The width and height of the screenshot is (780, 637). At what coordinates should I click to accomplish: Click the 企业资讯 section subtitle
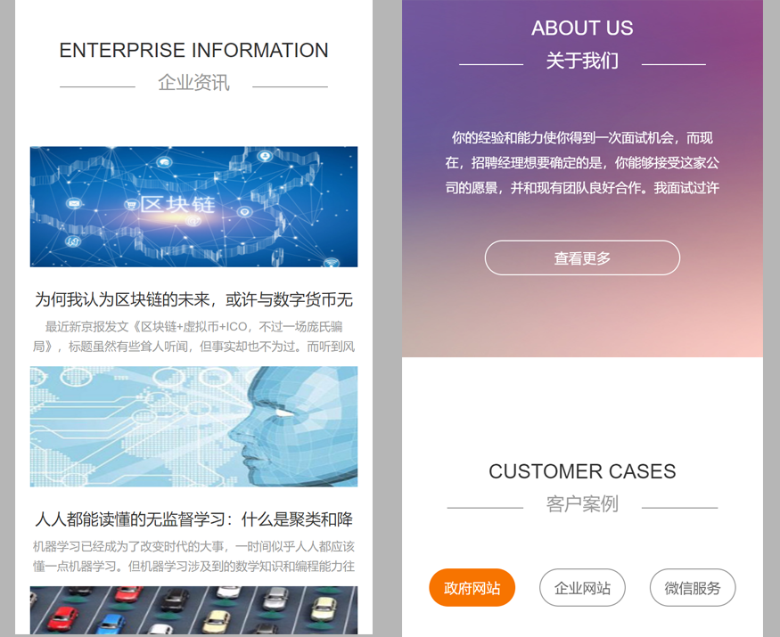[193, 83]
